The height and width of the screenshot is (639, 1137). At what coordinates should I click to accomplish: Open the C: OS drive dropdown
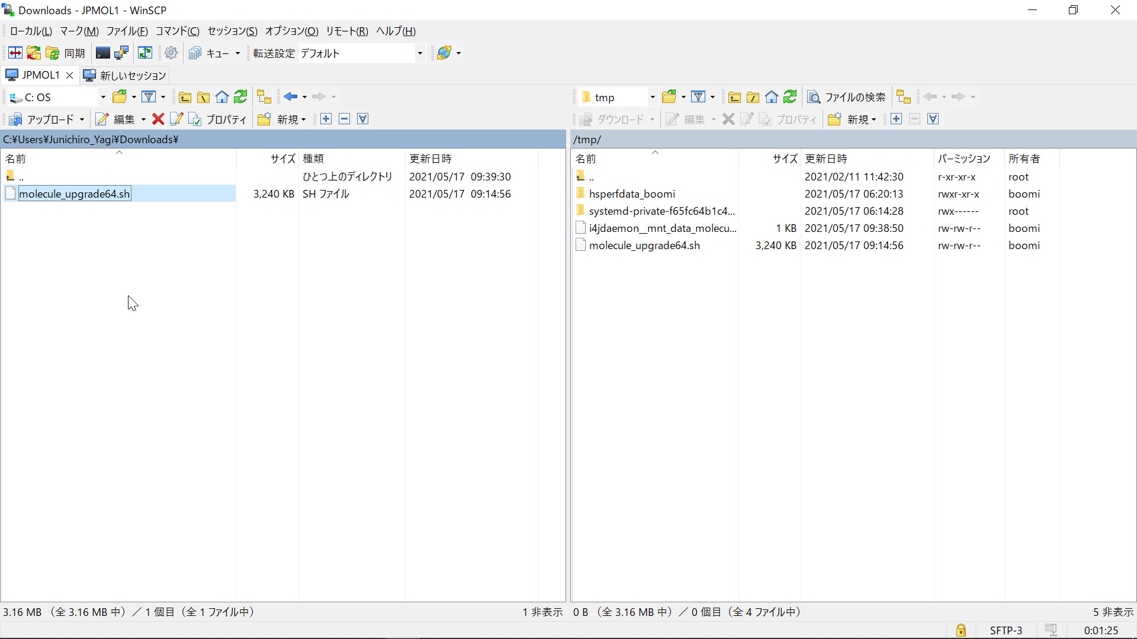102,96
